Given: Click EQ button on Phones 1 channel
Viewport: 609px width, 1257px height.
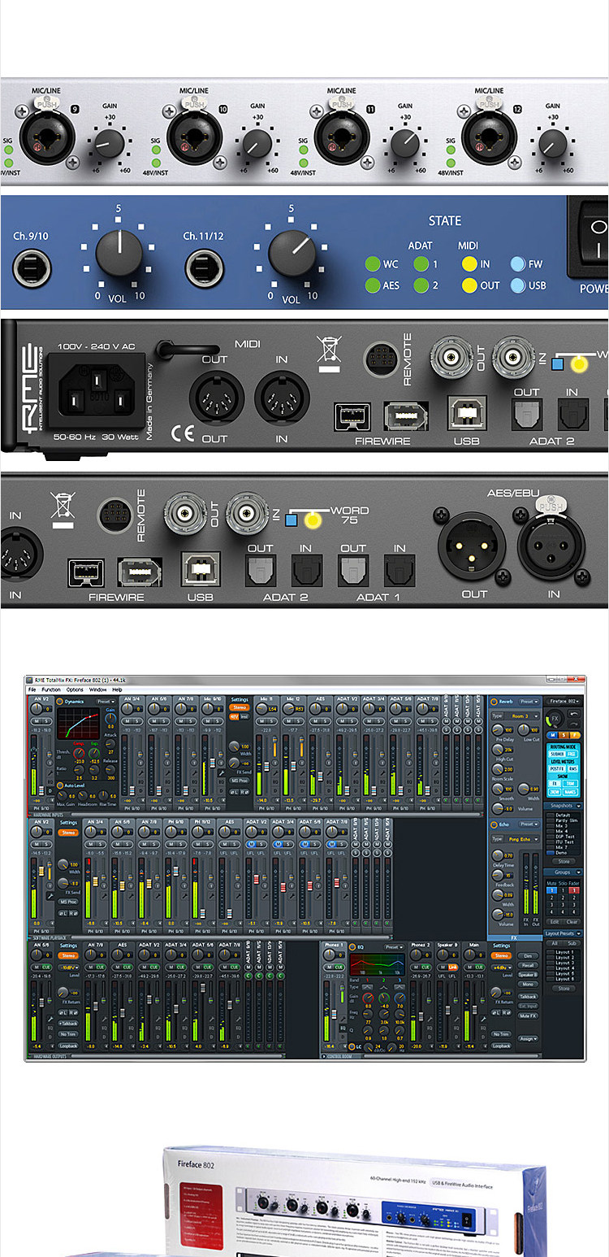Looking at the screenshot, I should point(343,1027).
